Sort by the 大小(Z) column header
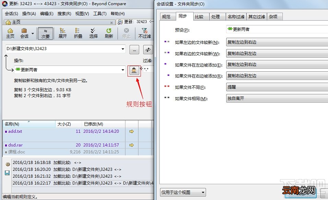This screenshot has height=200, width=328. (69, 124)
